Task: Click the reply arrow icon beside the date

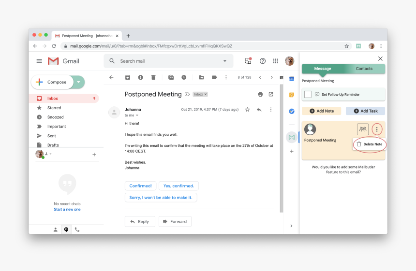Action: (x=259, y=109)
